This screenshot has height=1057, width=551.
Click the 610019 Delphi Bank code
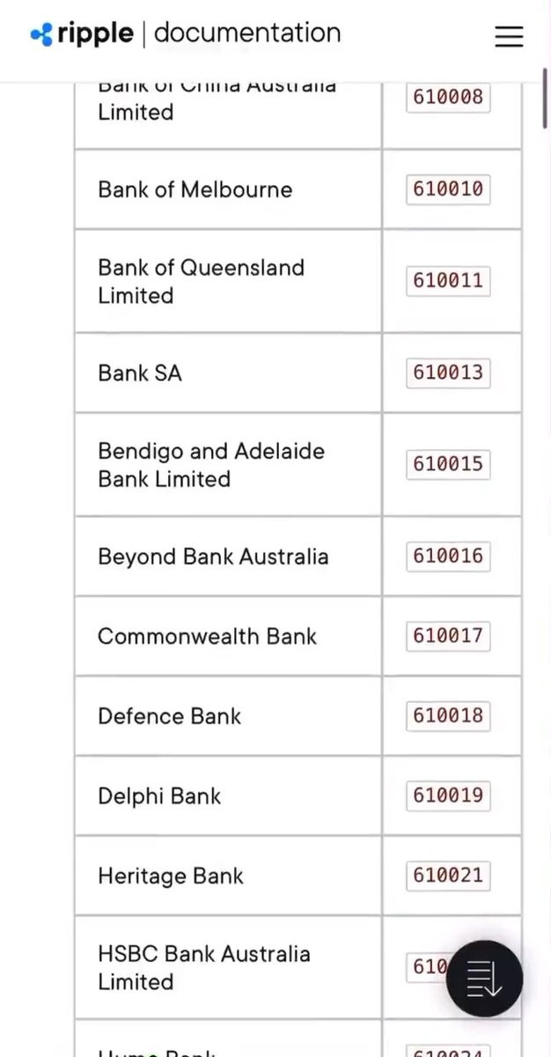448,795
